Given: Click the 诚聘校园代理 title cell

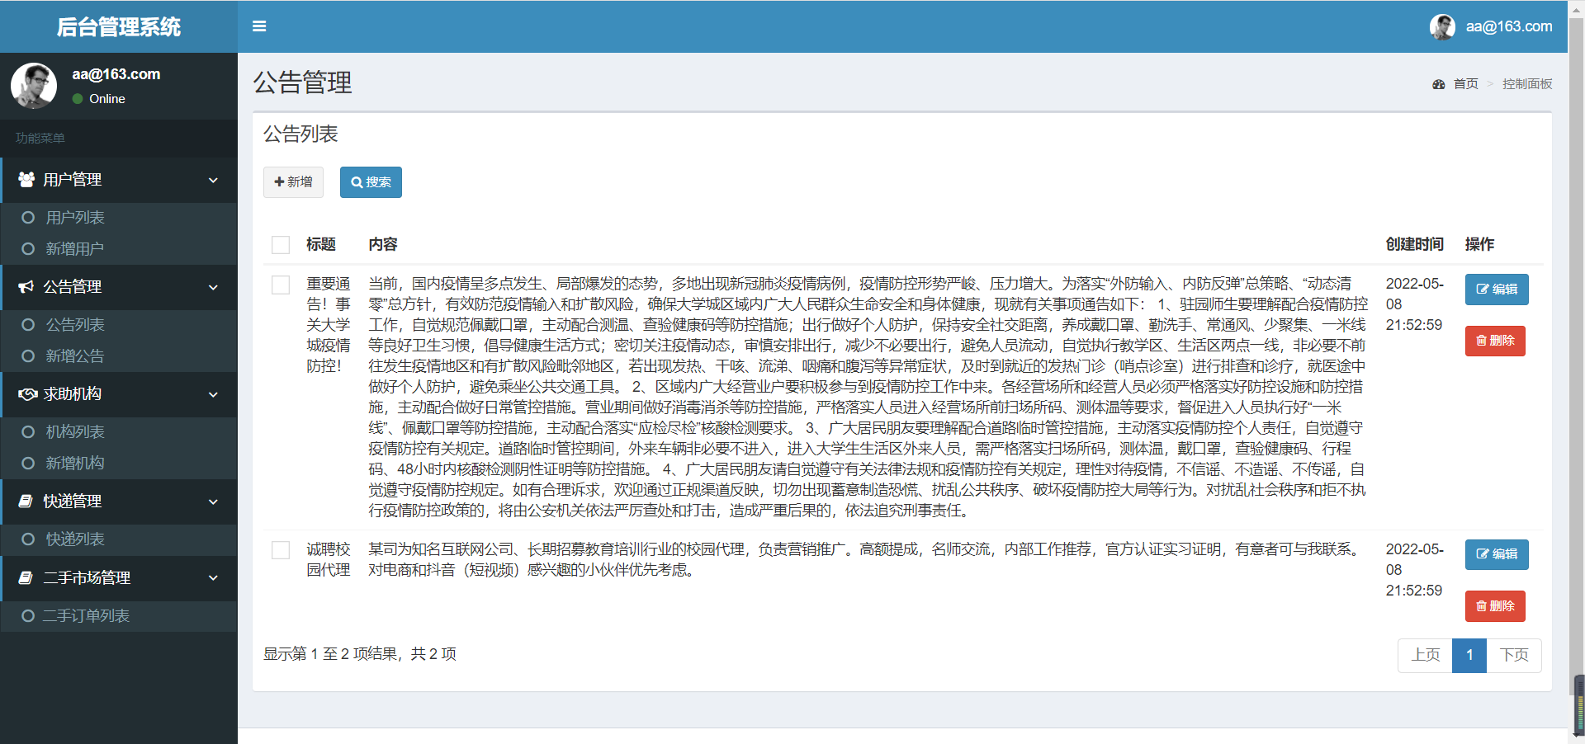Looking at the screenshot, I should click(x=329, y=559).
